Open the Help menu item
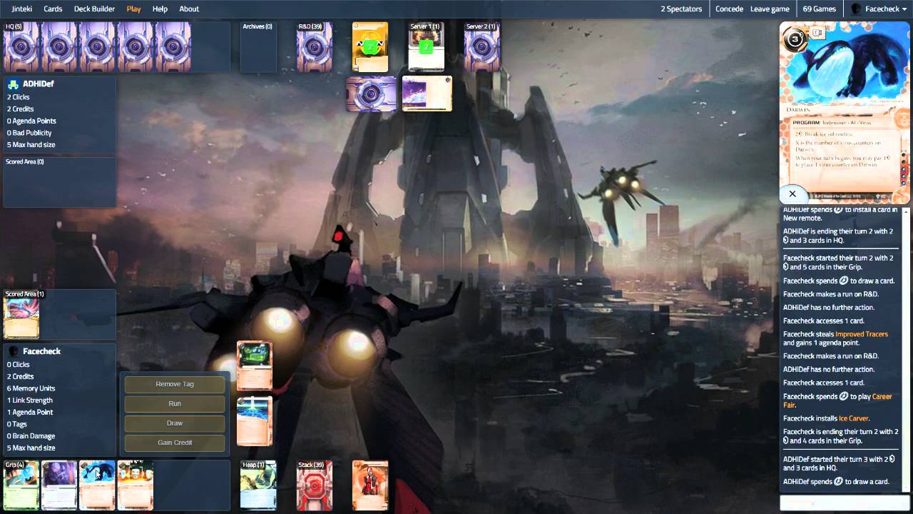 [160, 9]
